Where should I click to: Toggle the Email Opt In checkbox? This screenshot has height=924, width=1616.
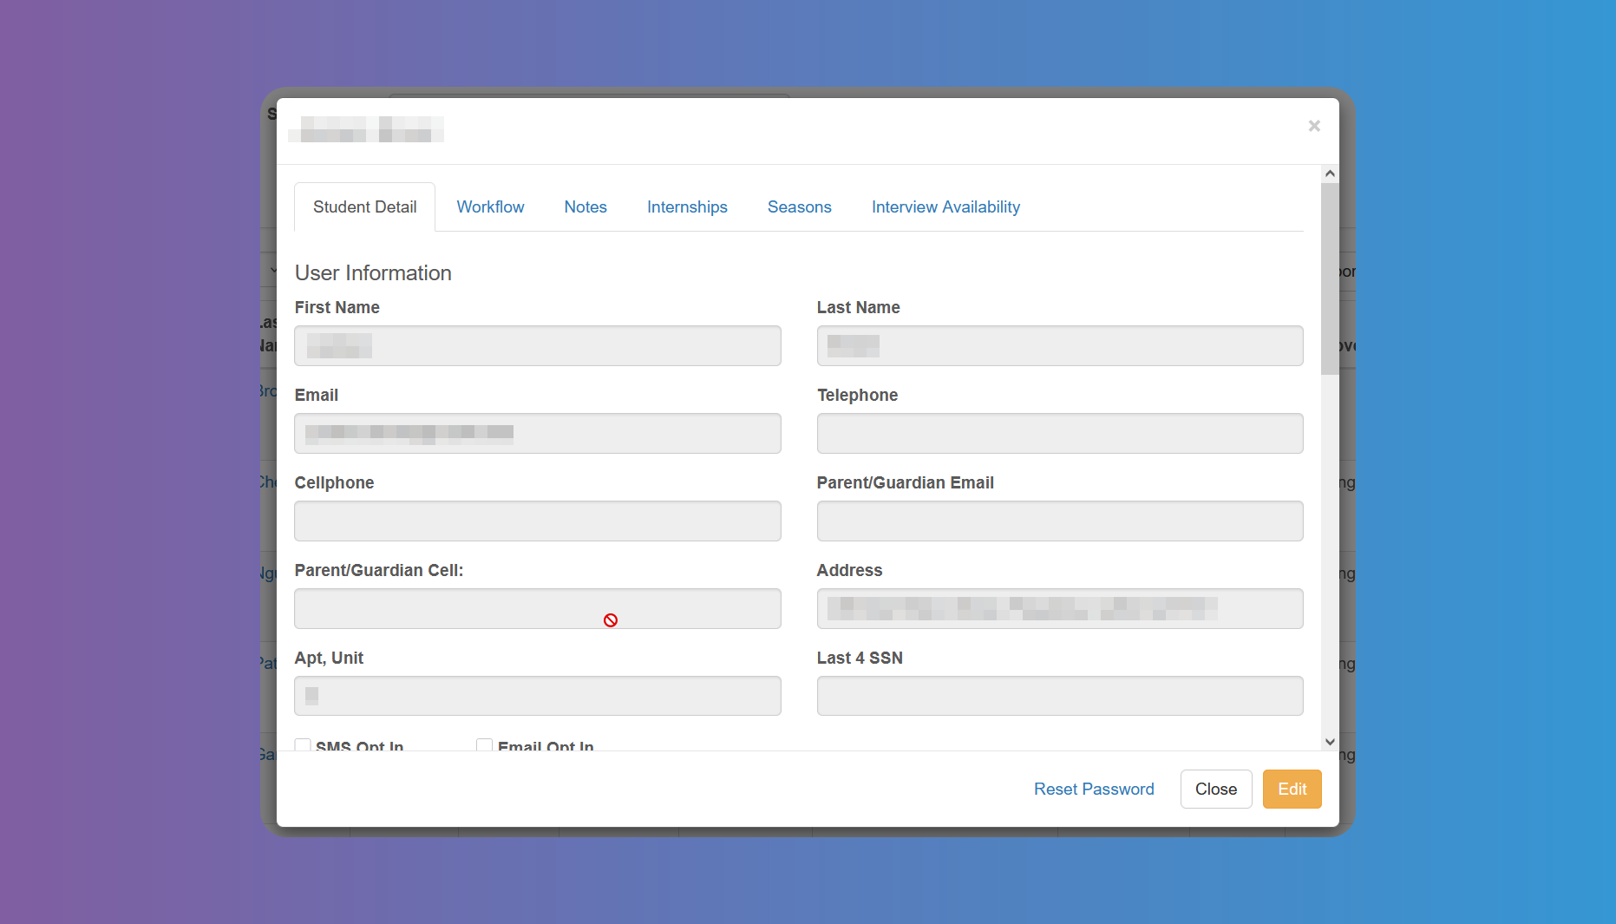[x=485, y=745]
